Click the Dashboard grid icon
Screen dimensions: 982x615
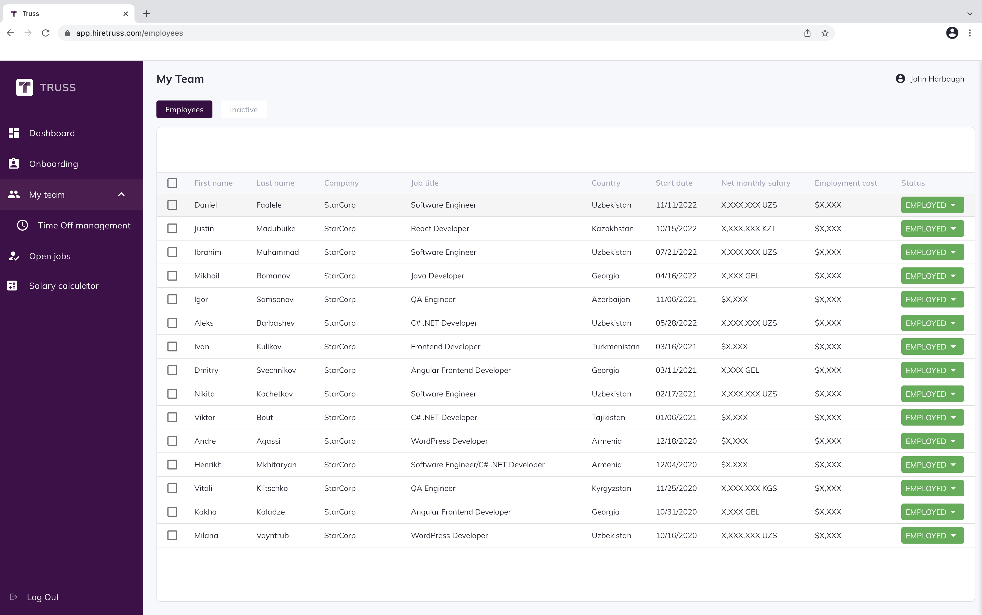coord(14,133)
